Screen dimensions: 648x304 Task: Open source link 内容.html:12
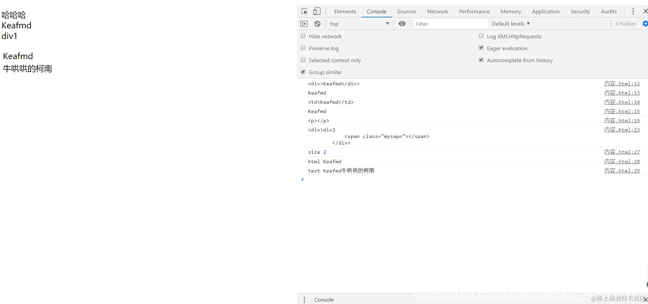click(622, 83)
